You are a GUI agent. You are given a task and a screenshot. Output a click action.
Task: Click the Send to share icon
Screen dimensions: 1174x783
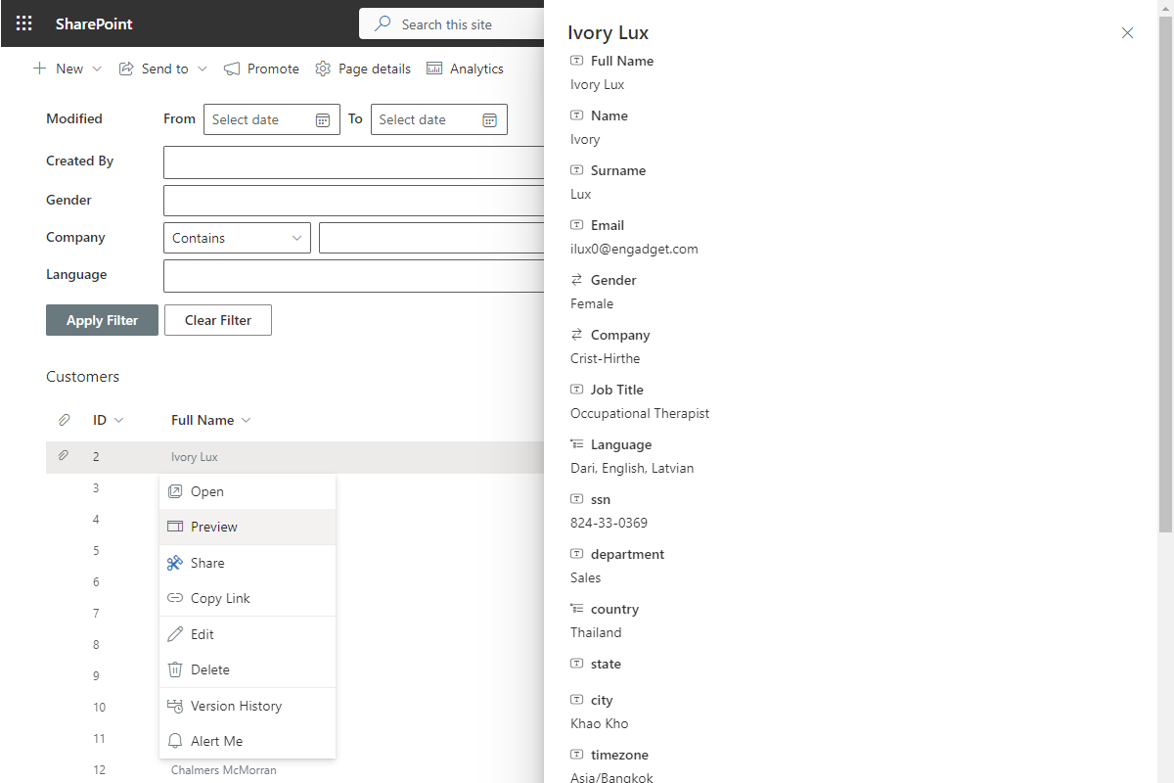pyautogui.click(x=126, y=69)
